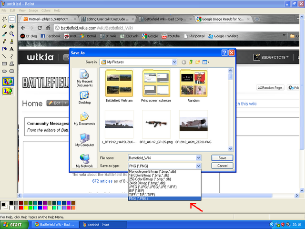Open the Print screen scheisse folder

[x=156, y=86]
